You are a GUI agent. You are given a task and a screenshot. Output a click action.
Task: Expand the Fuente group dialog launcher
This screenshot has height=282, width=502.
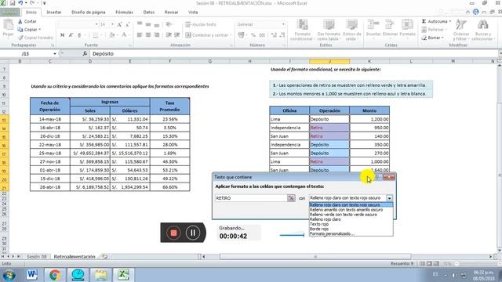coord(130,45)
